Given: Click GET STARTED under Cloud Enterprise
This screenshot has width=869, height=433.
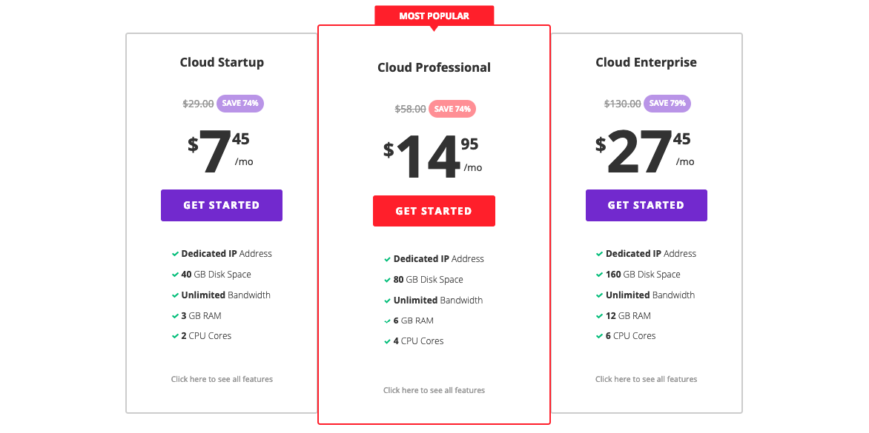Looking at the screenshot, I should pos(646,205).
